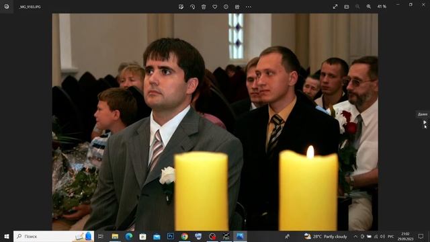Screen dimensions: 430x242
Task: Go to the next photo with the Далее arrow
Action: (425, 122)
